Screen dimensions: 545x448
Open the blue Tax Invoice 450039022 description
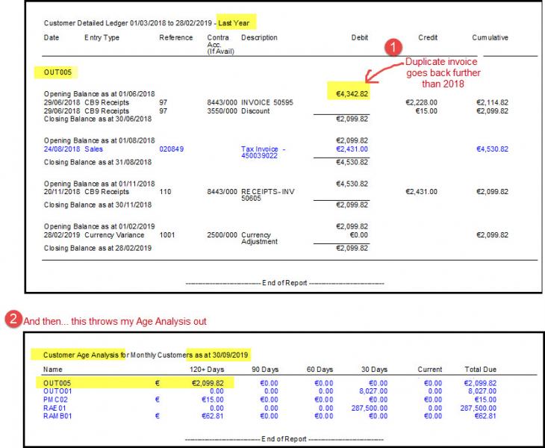tap(263, 152)
